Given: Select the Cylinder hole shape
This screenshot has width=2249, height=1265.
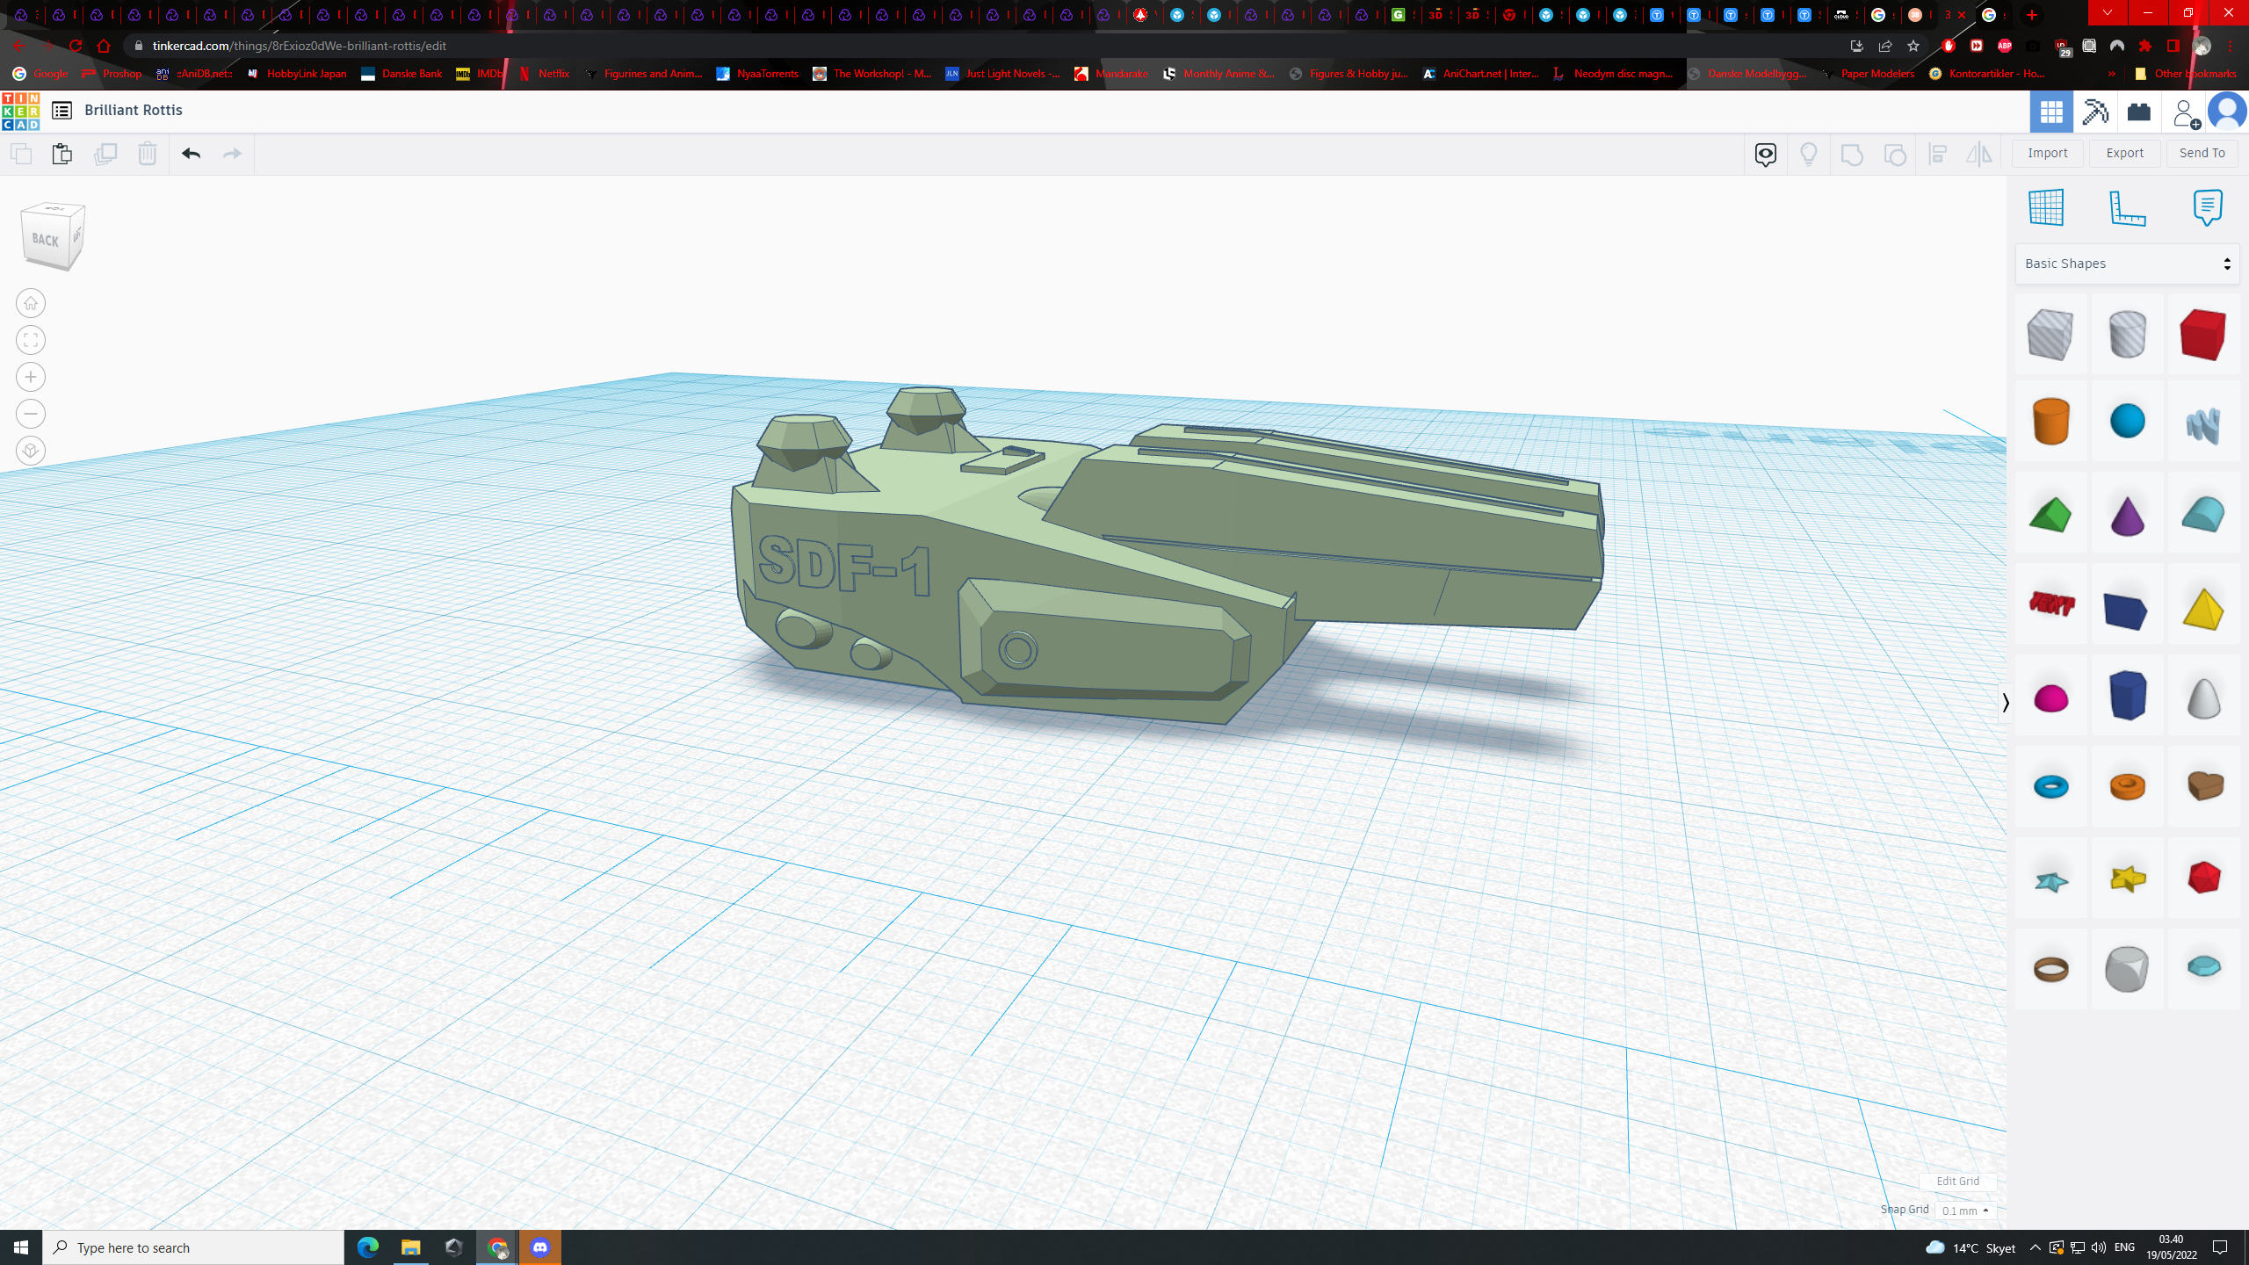Looking at the screenshot, I should (x=2127, y=334).
